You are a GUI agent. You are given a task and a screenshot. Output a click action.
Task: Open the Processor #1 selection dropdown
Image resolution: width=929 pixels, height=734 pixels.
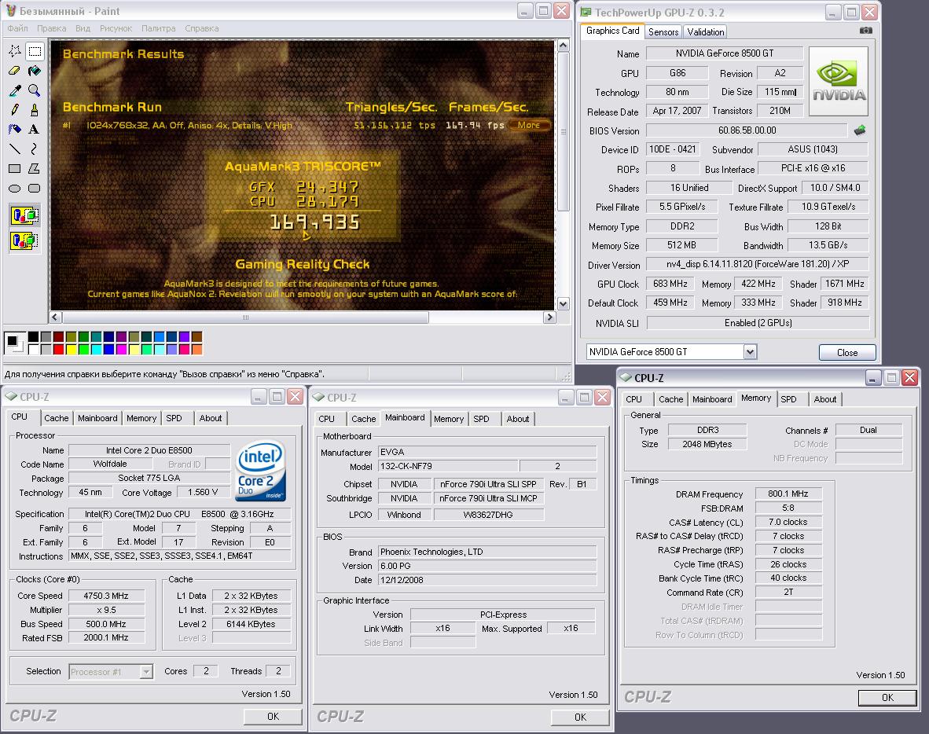tap(145, 672)
